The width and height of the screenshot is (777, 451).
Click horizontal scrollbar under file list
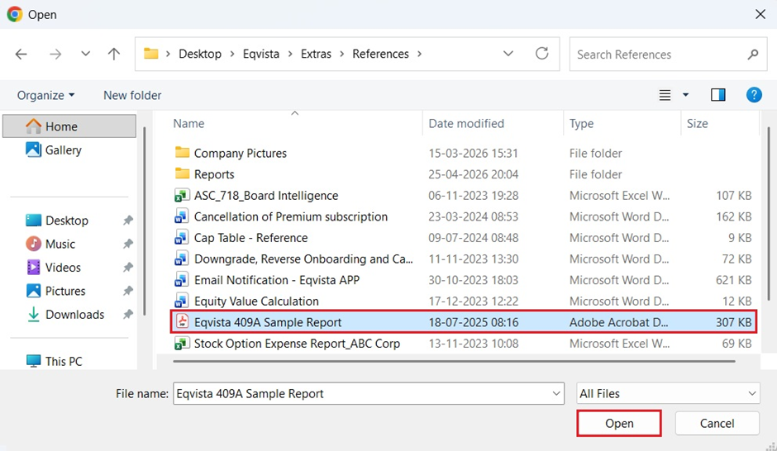(x=454, y=362)
